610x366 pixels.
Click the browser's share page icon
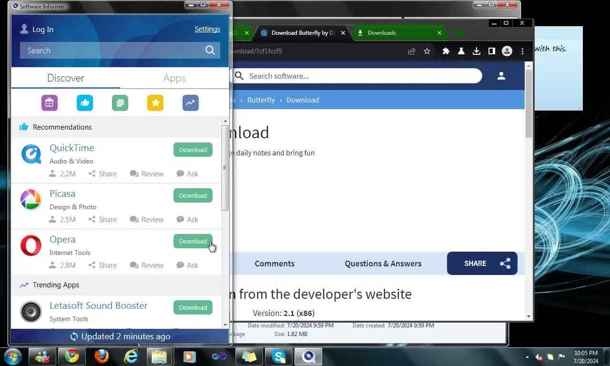(412, 51)
